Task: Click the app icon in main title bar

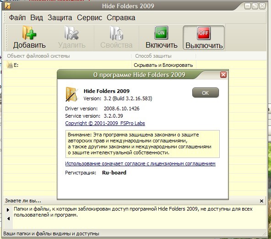Action: point(8,6)
